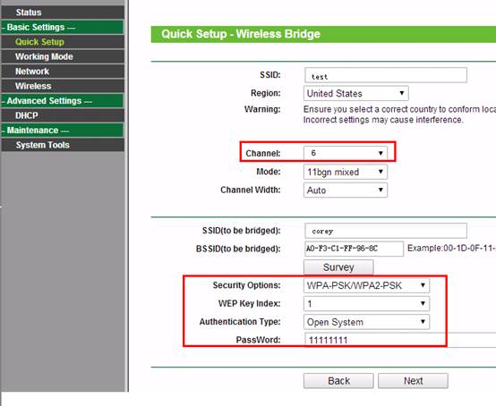Go to Network settings in sidebar
The image size is (496, 406).
(63, 72)
